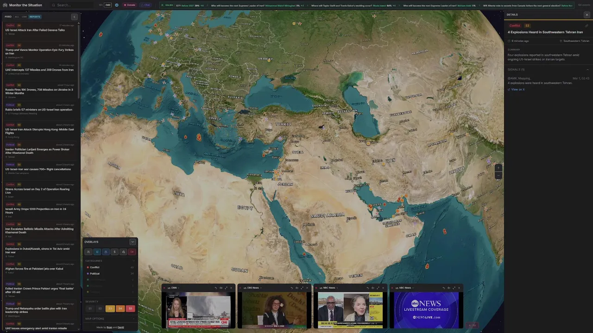593x333 pixels.
Task: Close the CBS News stream window
Action: [307, 288]
